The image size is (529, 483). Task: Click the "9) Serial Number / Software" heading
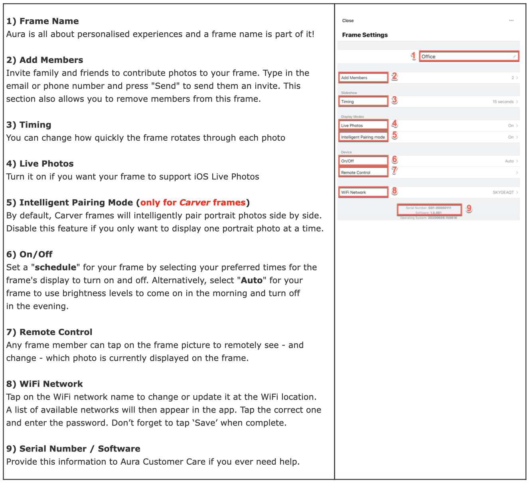pyautogui.click(x=73, y=449)
